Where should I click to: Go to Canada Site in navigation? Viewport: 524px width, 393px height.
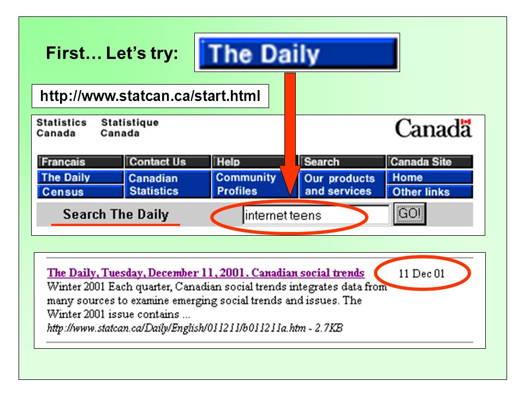pos(430,162)
